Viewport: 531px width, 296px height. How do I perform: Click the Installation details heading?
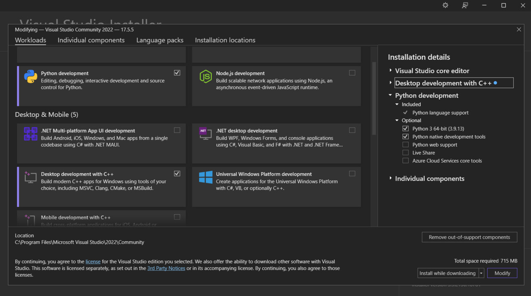[419, 57]
